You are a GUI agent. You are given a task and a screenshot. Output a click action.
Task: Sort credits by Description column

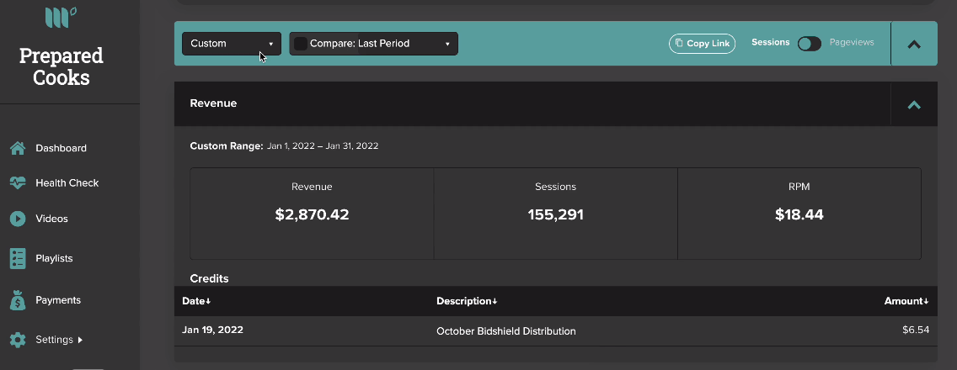click(x=467, y=301)
